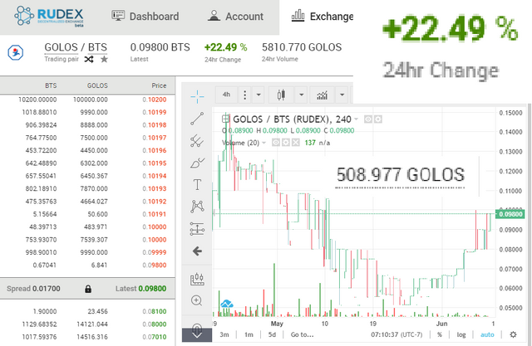Viewport: 532px width, 346px height.
Task: Click the BTS column header in order book
Action: (51, 85)
